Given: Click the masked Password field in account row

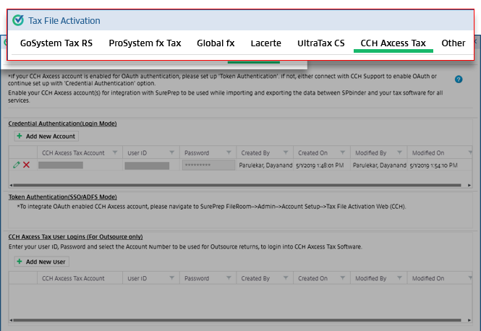Looking at the screenshot, I should click(208, 165).
